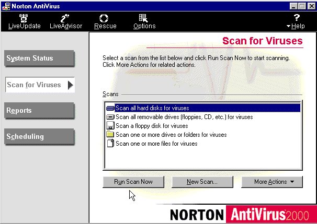Open the System Status tab
The width and height of the screenshot is (317, 224).
coord(40,58)
